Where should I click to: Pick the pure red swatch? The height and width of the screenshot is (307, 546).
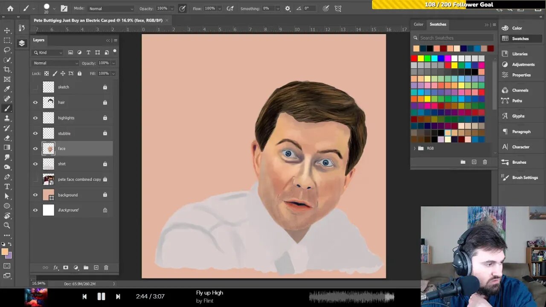(x=414, y=58)
